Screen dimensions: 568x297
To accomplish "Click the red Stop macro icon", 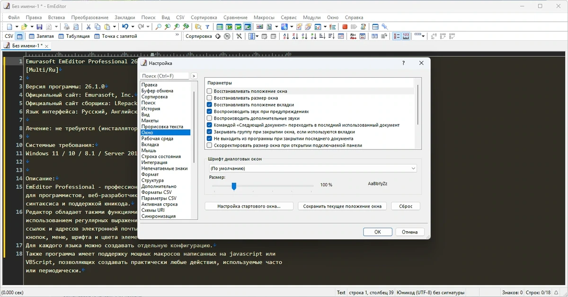I will point(345,26).
